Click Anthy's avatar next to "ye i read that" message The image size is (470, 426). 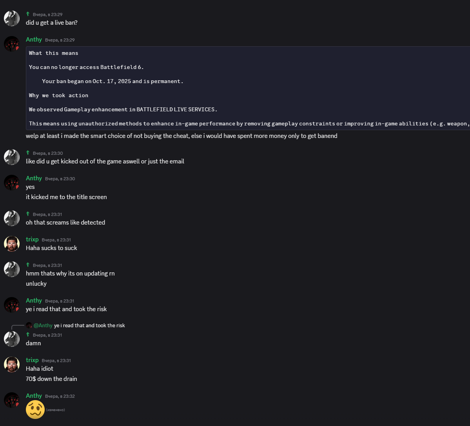12,305
